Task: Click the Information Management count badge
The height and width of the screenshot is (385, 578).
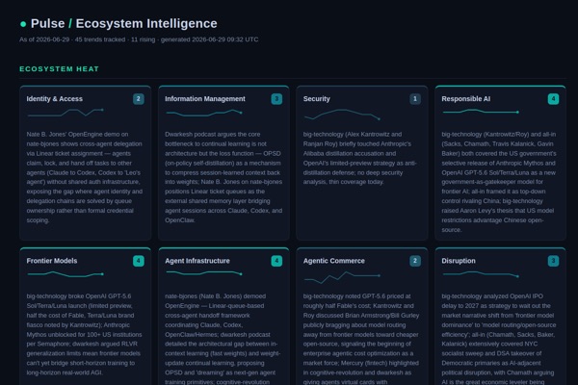Action: click(276, 99)
